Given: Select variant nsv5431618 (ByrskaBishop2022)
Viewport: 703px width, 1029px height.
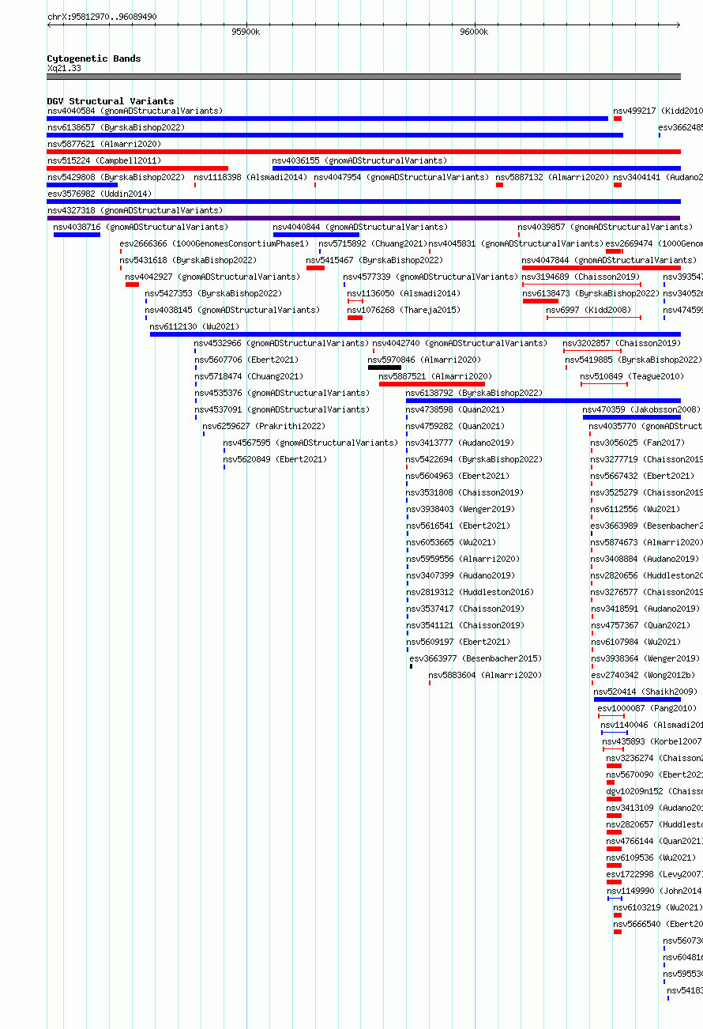Looking at the screenshot, I should (x=188, y=260).
